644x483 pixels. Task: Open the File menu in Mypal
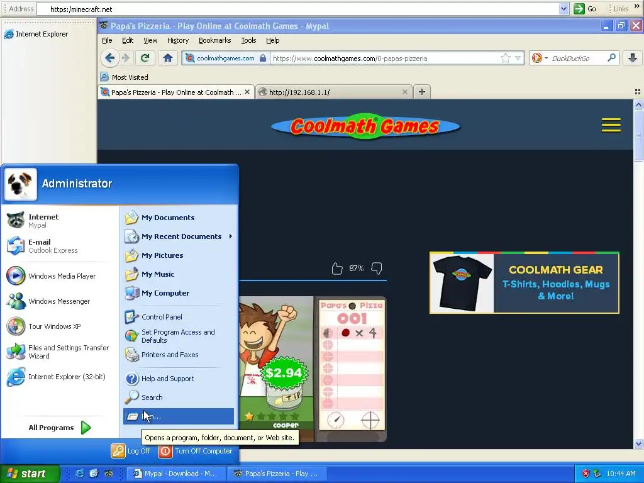107,40
